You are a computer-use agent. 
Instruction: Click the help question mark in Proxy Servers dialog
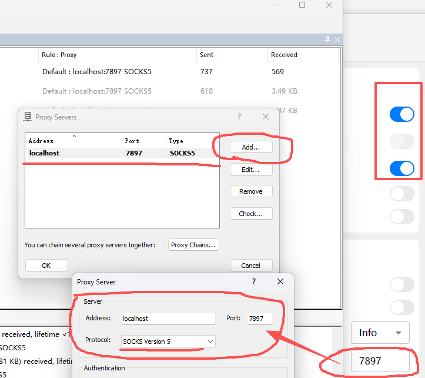tap(239, 117)
